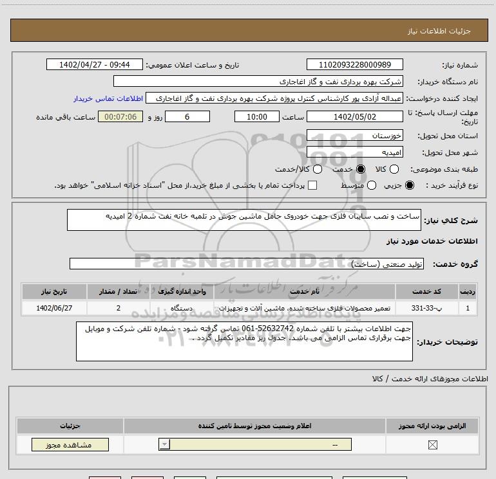Open the license status dropdown
Screen dimensions: 496x479
pyautogui.click(x=255, y=444)
